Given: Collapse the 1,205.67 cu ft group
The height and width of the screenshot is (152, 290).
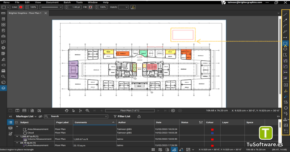Looking at the screenshot, I should 17,136.
